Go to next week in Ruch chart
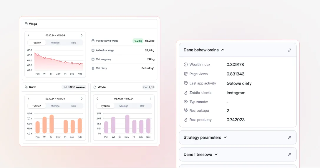This screenshot has width=320, height=168. pos(82,99)
